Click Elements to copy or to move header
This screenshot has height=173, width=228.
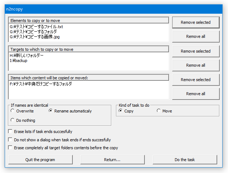[89, 21]
